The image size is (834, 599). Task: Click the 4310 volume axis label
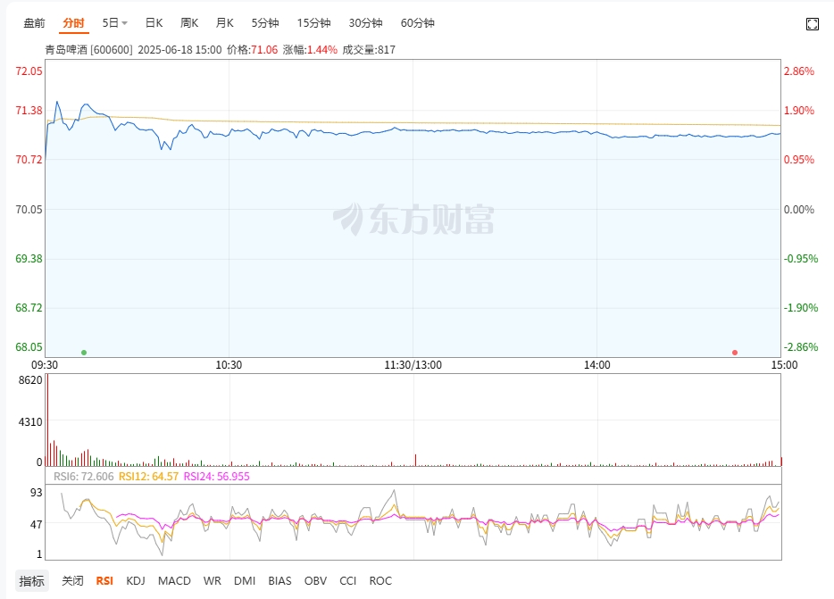(30, 422)
